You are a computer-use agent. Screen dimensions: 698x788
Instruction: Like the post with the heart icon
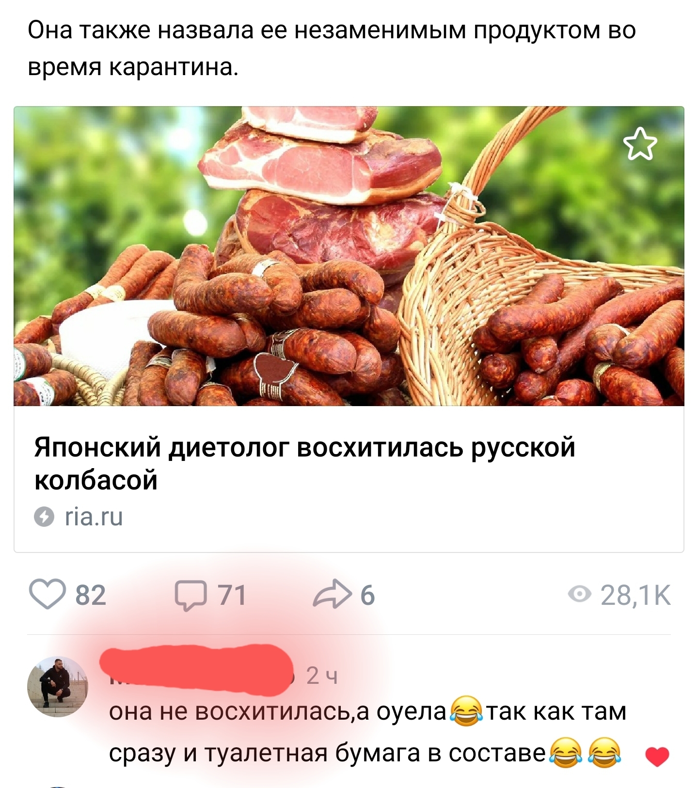pos(48,595)
